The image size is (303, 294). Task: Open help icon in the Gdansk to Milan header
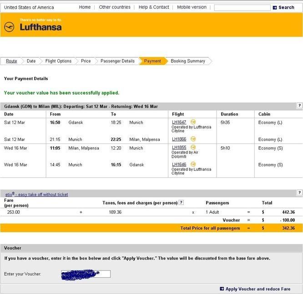(299, 105)
